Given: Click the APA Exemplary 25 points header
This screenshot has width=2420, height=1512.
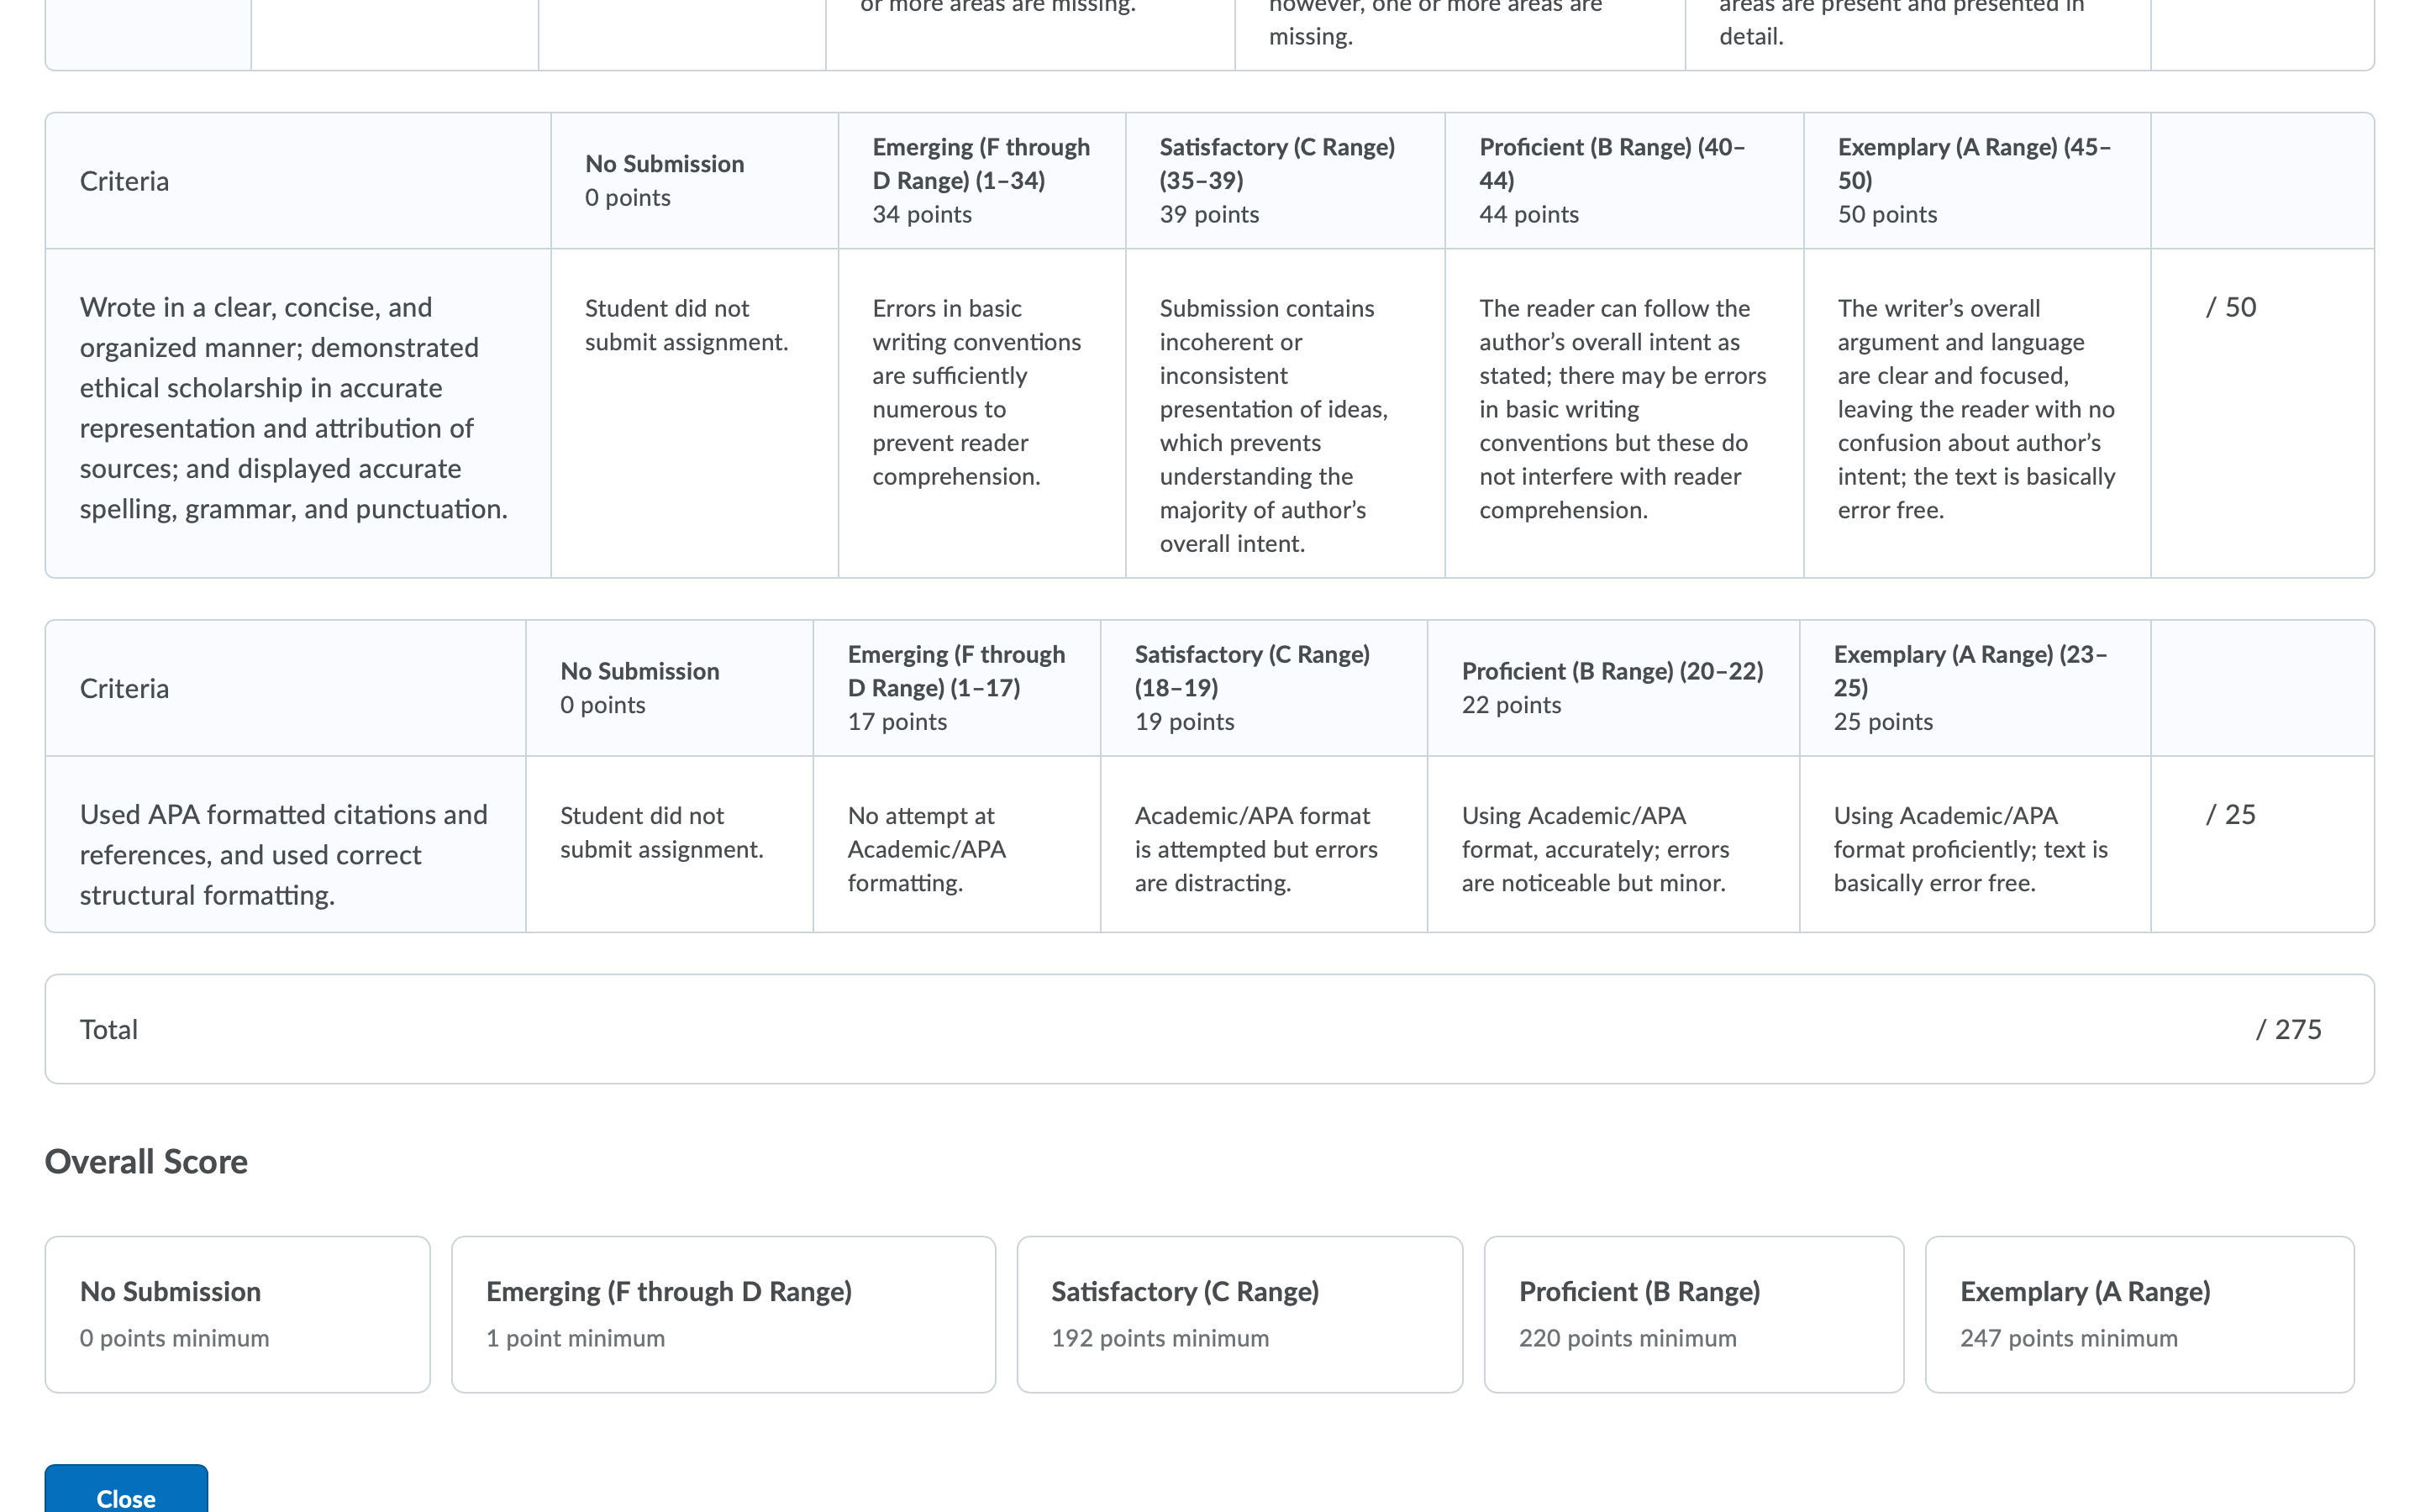Looking at the screenshot, I should [x=1975, y=688].
